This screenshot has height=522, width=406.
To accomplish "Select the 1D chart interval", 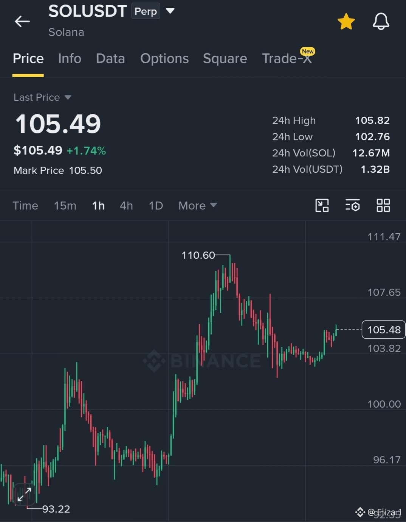I will pos(156,206).
